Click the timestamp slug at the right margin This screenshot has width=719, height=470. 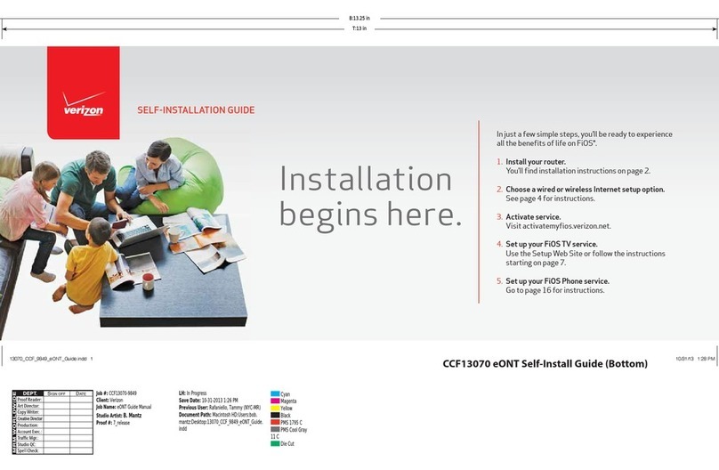point(695,359)
